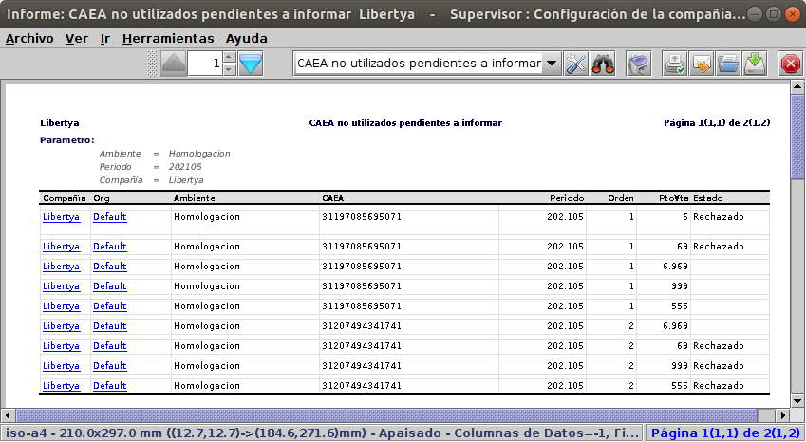Go to next page with blue down arrow
Viewport: 806px width, 442px height.
click(x=251, y=64)
